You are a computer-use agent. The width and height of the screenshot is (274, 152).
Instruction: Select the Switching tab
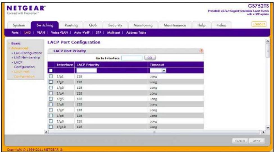pyautogui.click(x=45, y=25)
